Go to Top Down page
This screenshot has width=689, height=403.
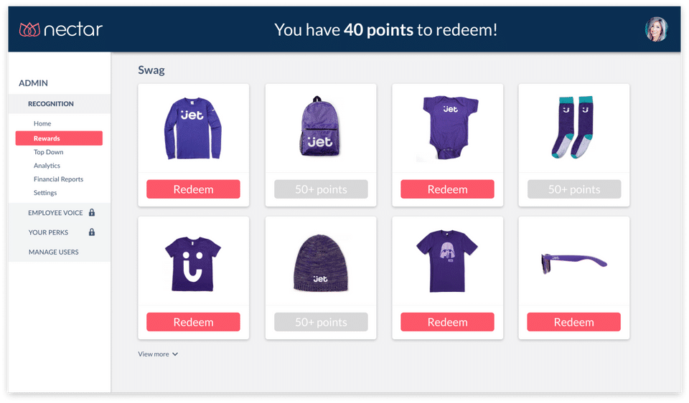(49, 152)
